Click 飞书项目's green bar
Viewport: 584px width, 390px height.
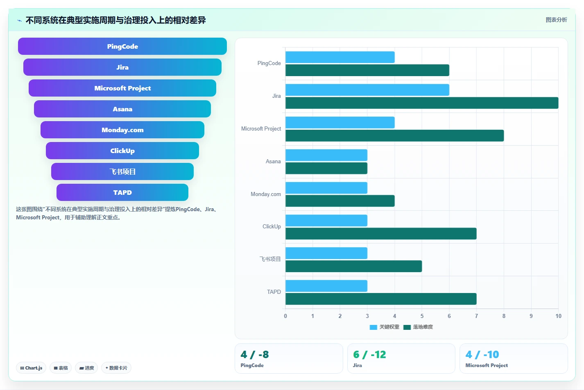click(x=353, y=266)
